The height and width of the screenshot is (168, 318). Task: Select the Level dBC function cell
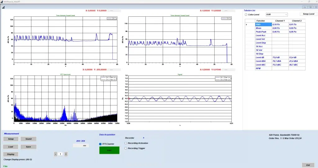click(263, 65)
